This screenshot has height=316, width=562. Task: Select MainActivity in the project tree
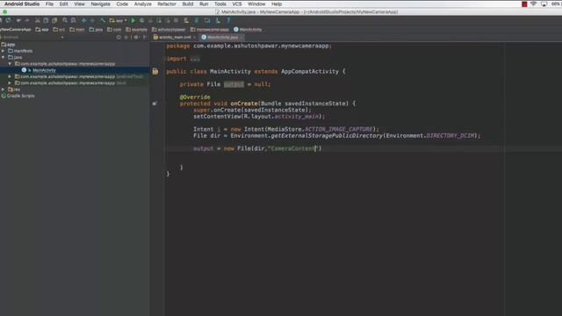click(x=44, y=70)
